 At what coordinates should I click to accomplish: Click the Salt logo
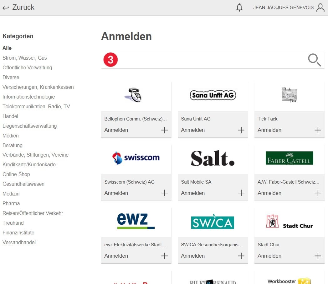coord(213,158)
